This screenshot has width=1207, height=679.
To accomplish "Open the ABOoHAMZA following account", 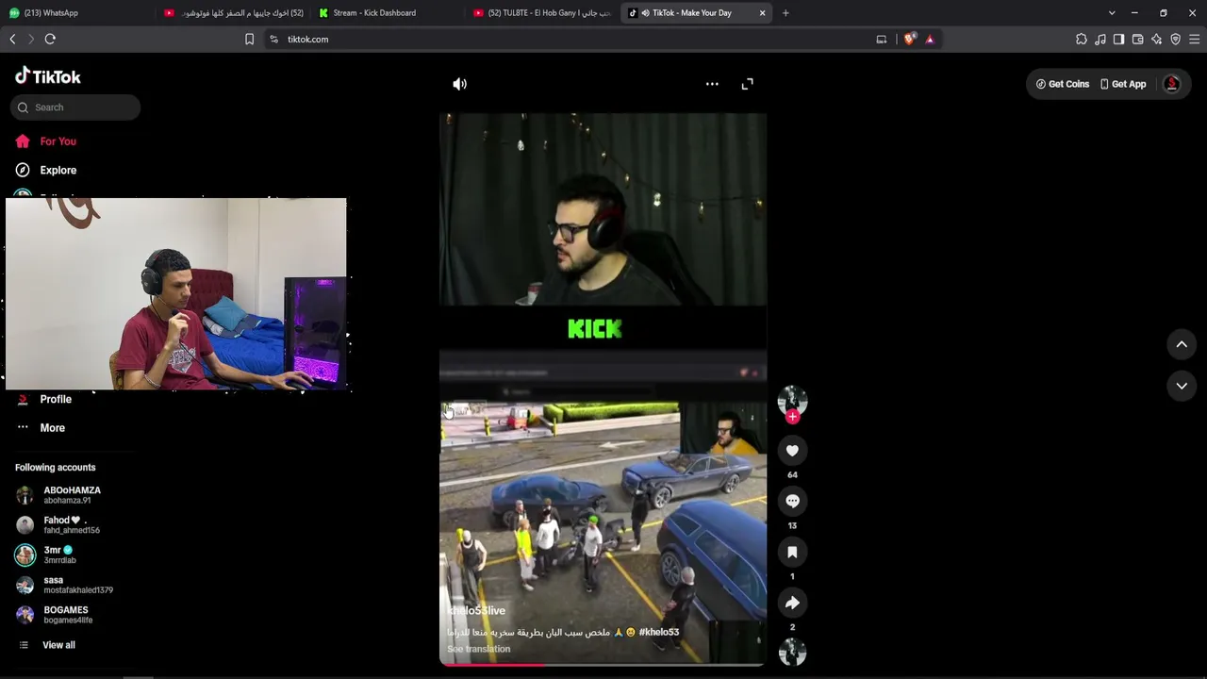I will pyautogui.click(x=71, y=495).
